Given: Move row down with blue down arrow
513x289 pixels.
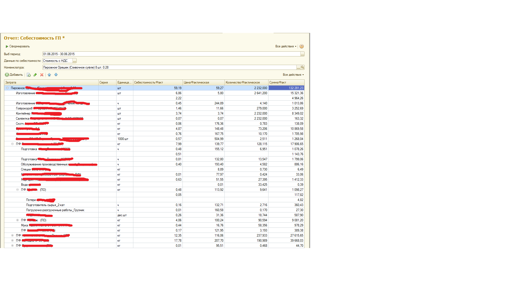Looking at the screenshot, I should tap(56, 75).
